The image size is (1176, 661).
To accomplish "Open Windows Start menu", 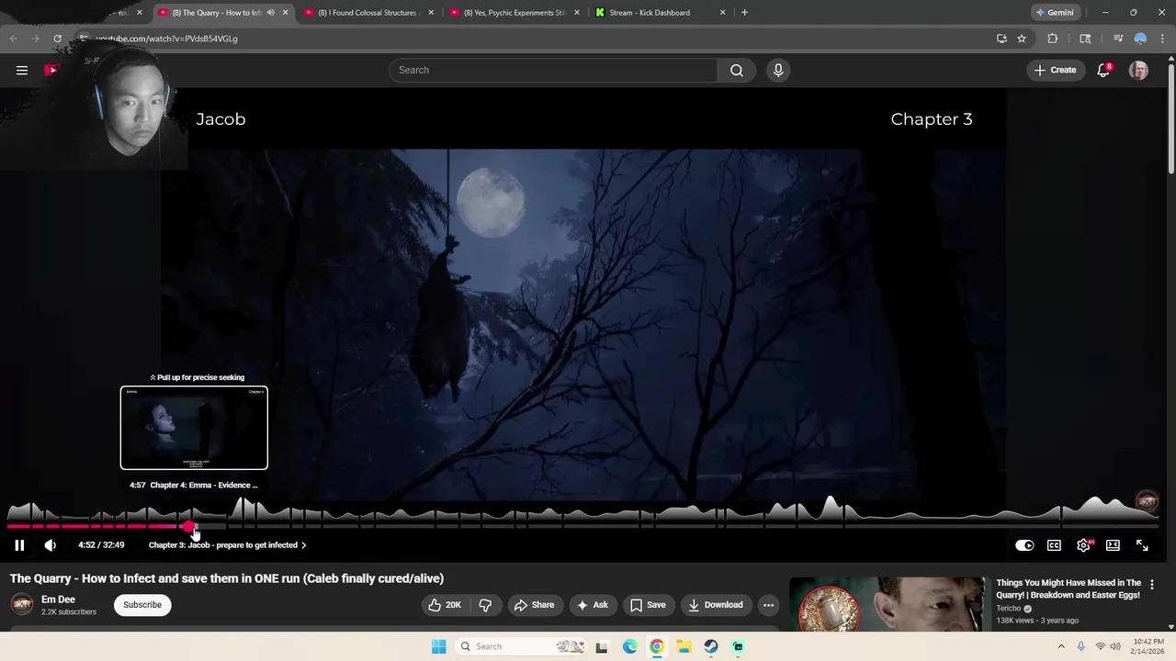I will pos(439,646).
